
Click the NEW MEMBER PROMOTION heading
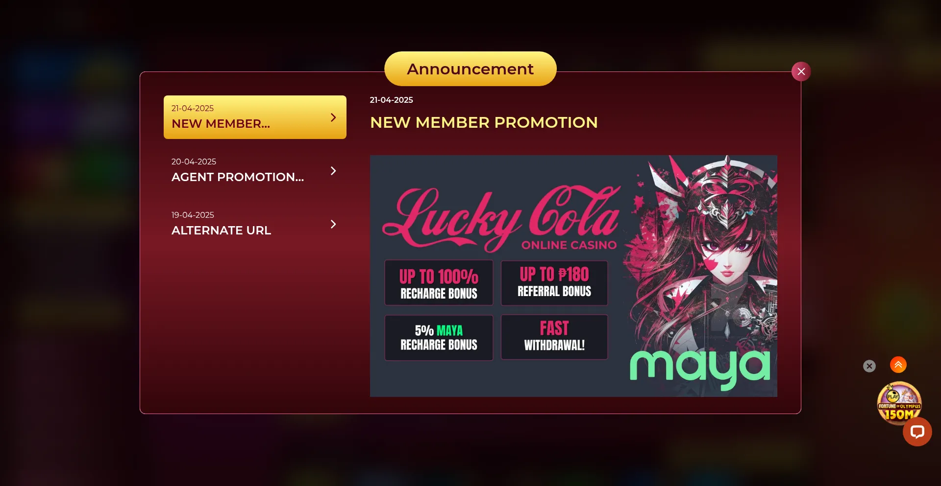point(484,122)
